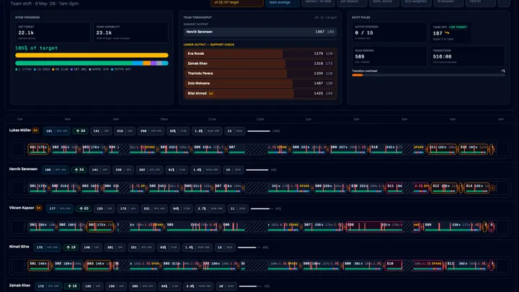
Task: Click Nimali Silva's up-arrow 18 badge
Action: (x=71, y=247)
